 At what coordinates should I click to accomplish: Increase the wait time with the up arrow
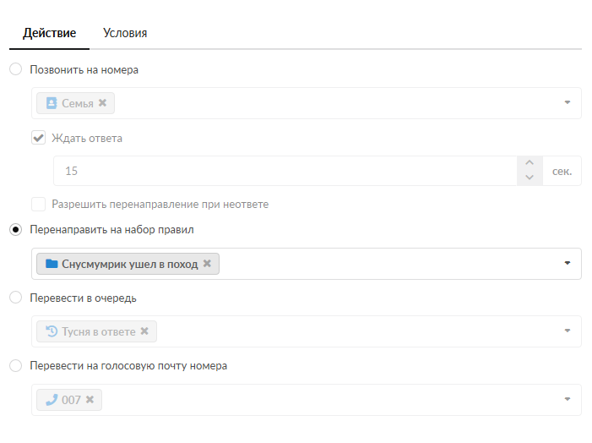(530, 163)
